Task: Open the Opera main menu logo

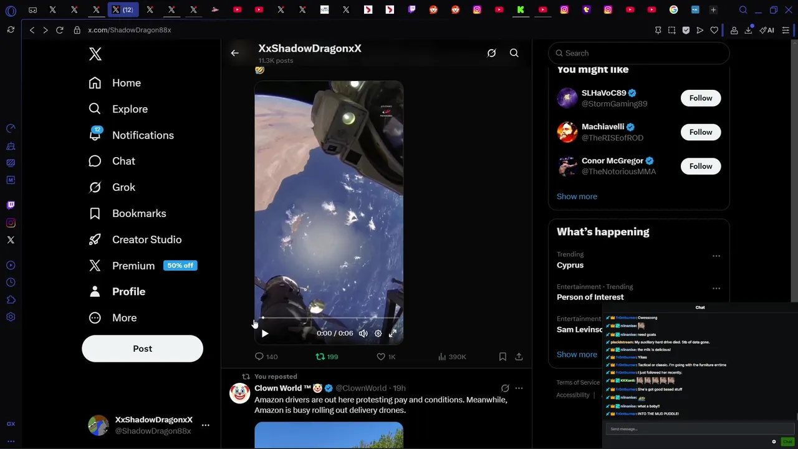Action: click(x=11, y=11)
